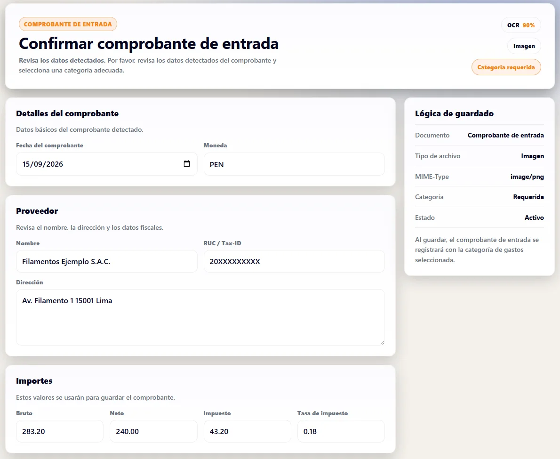Screen dimensions: 560x459
Task: Click the value Comprobante de entrada in Documento row
Action: pos(506,136)
